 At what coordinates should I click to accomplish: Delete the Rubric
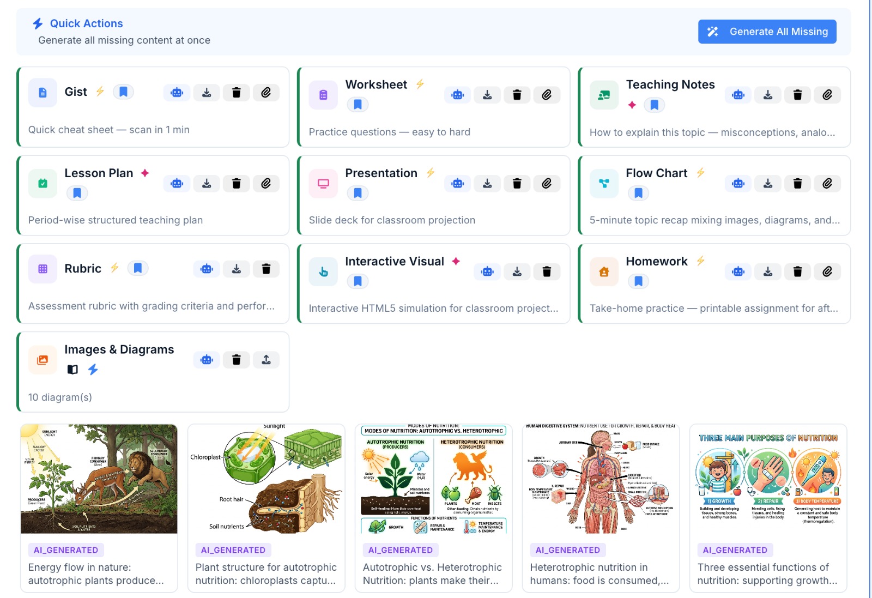266,269
